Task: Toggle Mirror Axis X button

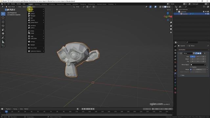Action: pyautogui.click(x=193, y=57)
